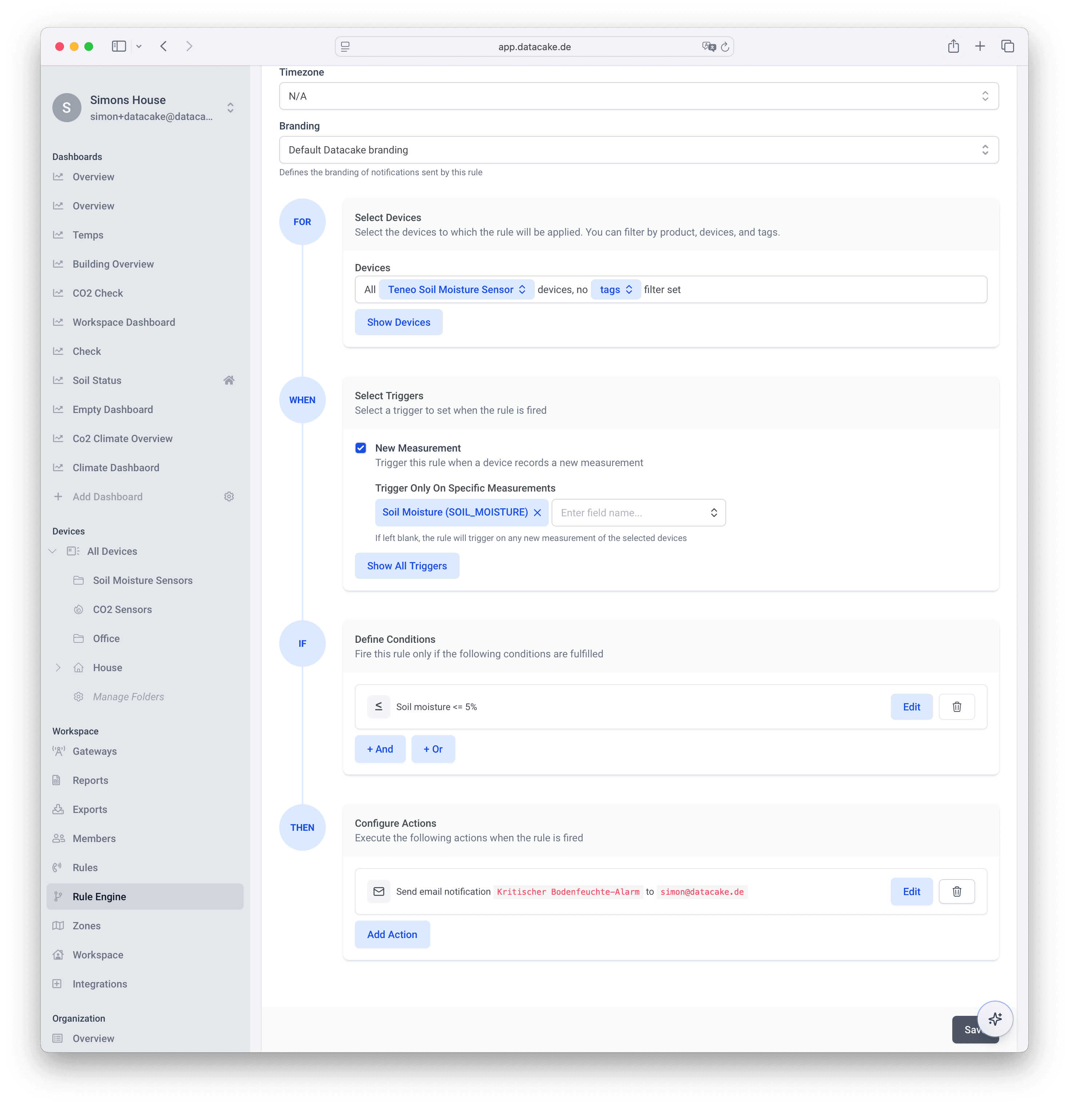Open the Soil Status dashboard
This screenshot has height=1106, width=1069.
click(96, 380)
